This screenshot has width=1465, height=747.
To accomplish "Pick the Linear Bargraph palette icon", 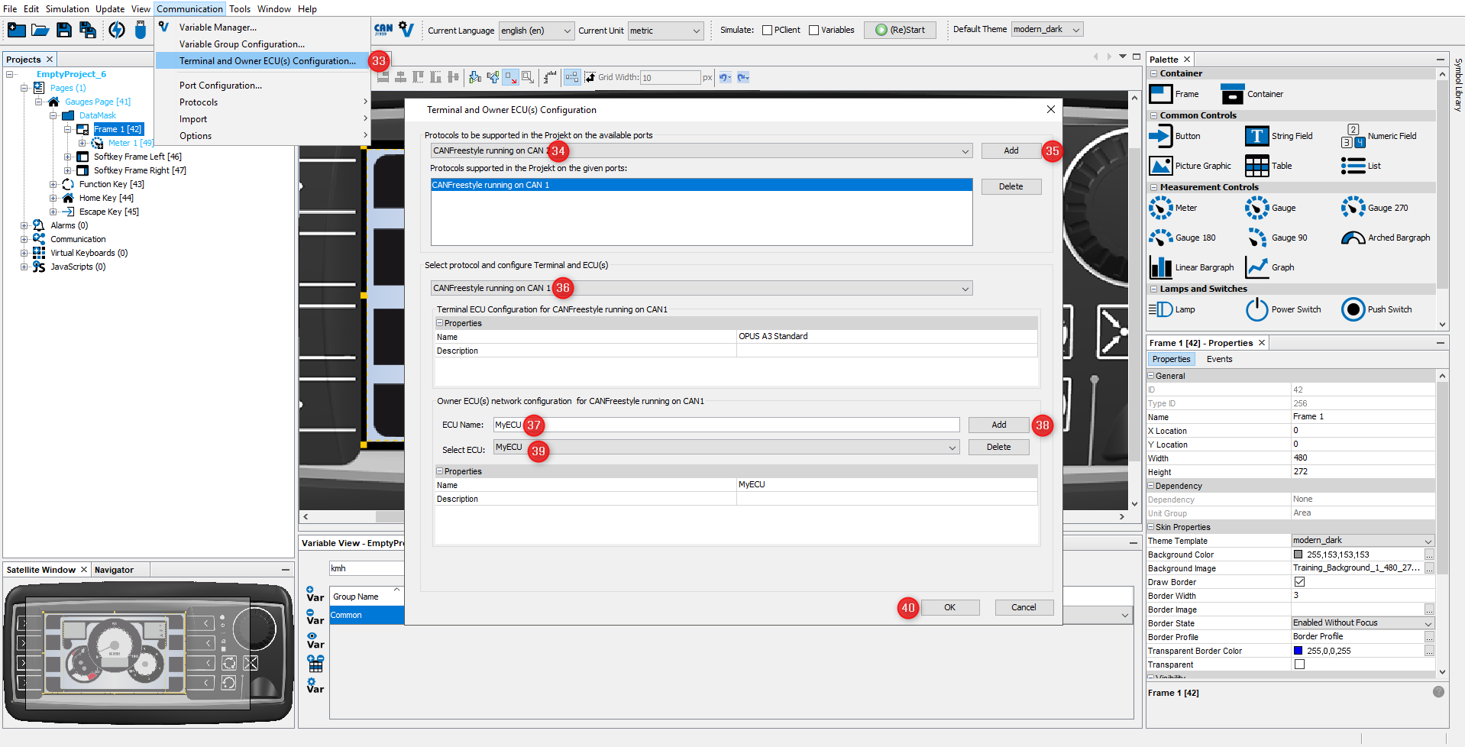I will 1160,267.
